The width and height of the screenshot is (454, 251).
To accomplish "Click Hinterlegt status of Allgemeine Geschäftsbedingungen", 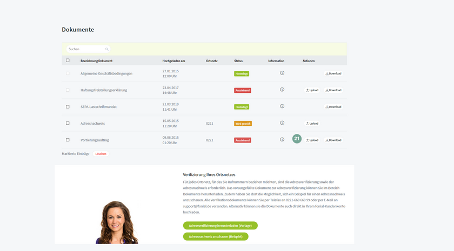I will pos(242,74).
